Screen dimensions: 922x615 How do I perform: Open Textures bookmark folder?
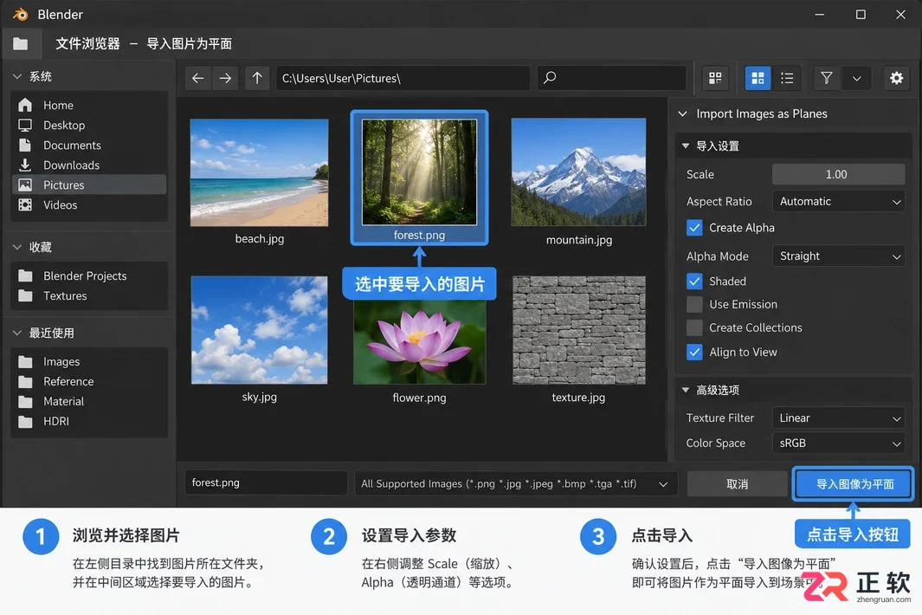point(89,296)
